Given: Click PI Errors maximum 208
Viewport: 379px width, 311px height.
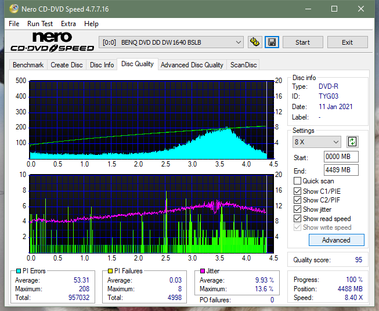Looking at the screenshot, I should tap(84, 289).
